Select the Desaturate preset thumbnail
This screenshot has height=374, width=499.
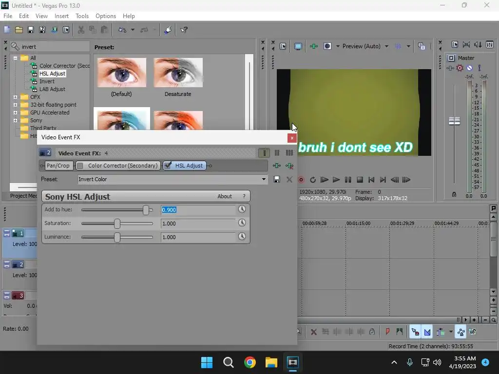point(178,73)
